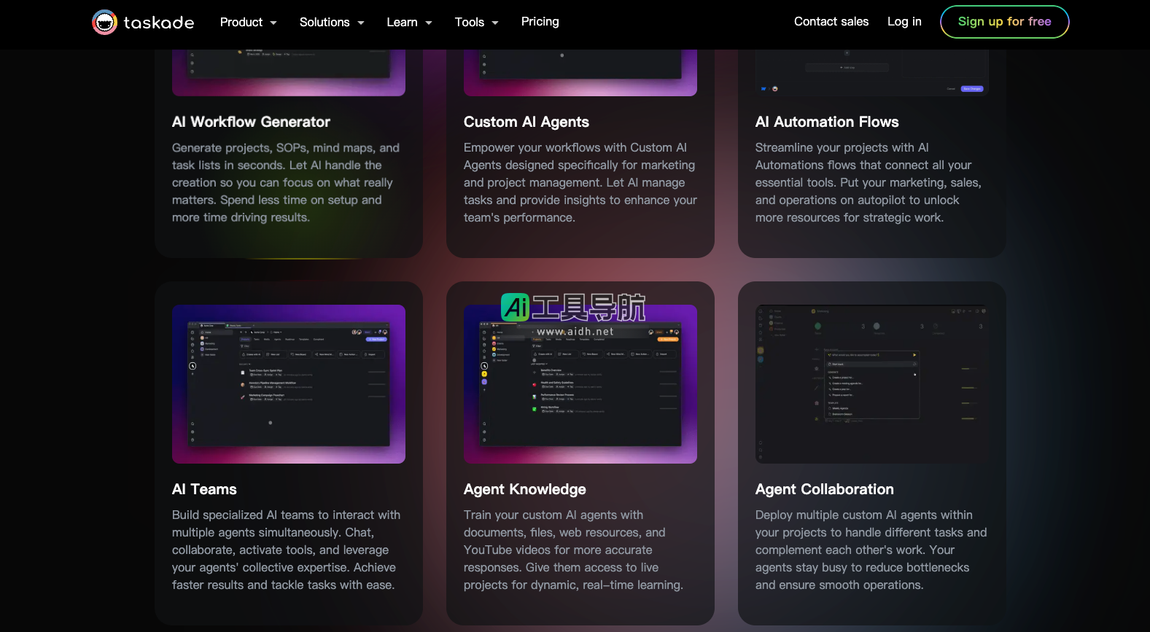Click the AI Workflow Generator preview image
The height and width of the screenshot is (632, 1150).
288,73
